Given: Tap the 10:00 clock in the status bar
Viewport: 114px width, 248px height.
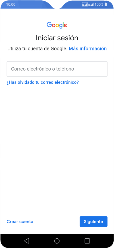Looking at the screenshot, I should [11, 5].
